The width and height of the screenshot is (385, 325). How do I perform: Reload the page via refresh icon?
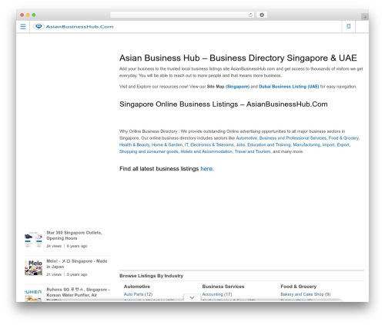coord(250,15)
